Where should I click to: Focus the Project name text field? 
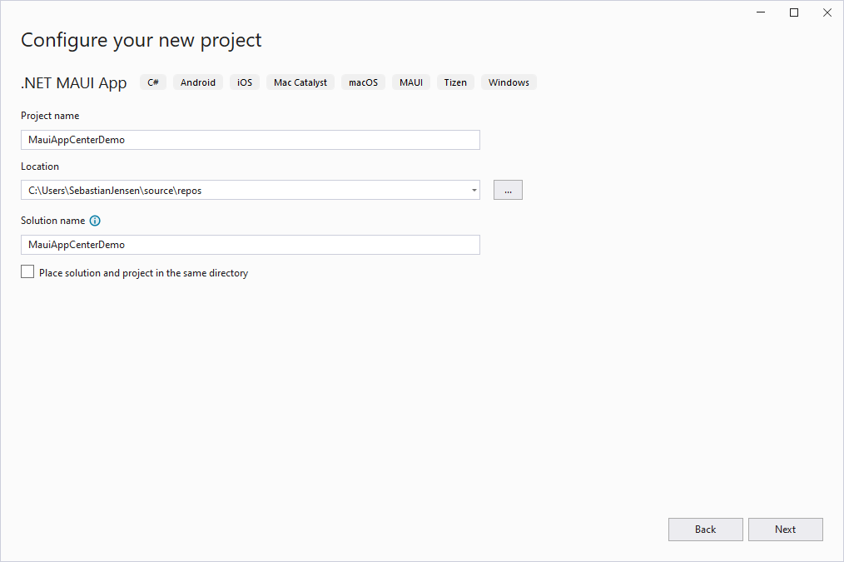pos(250,140)
